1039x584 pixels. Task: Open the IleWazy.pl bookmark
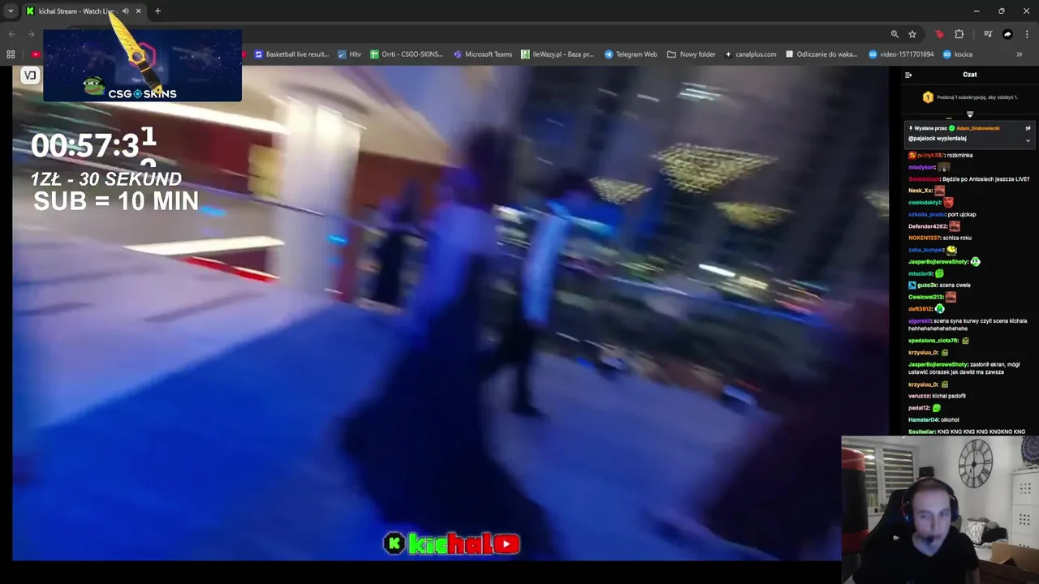click(558, 54)
